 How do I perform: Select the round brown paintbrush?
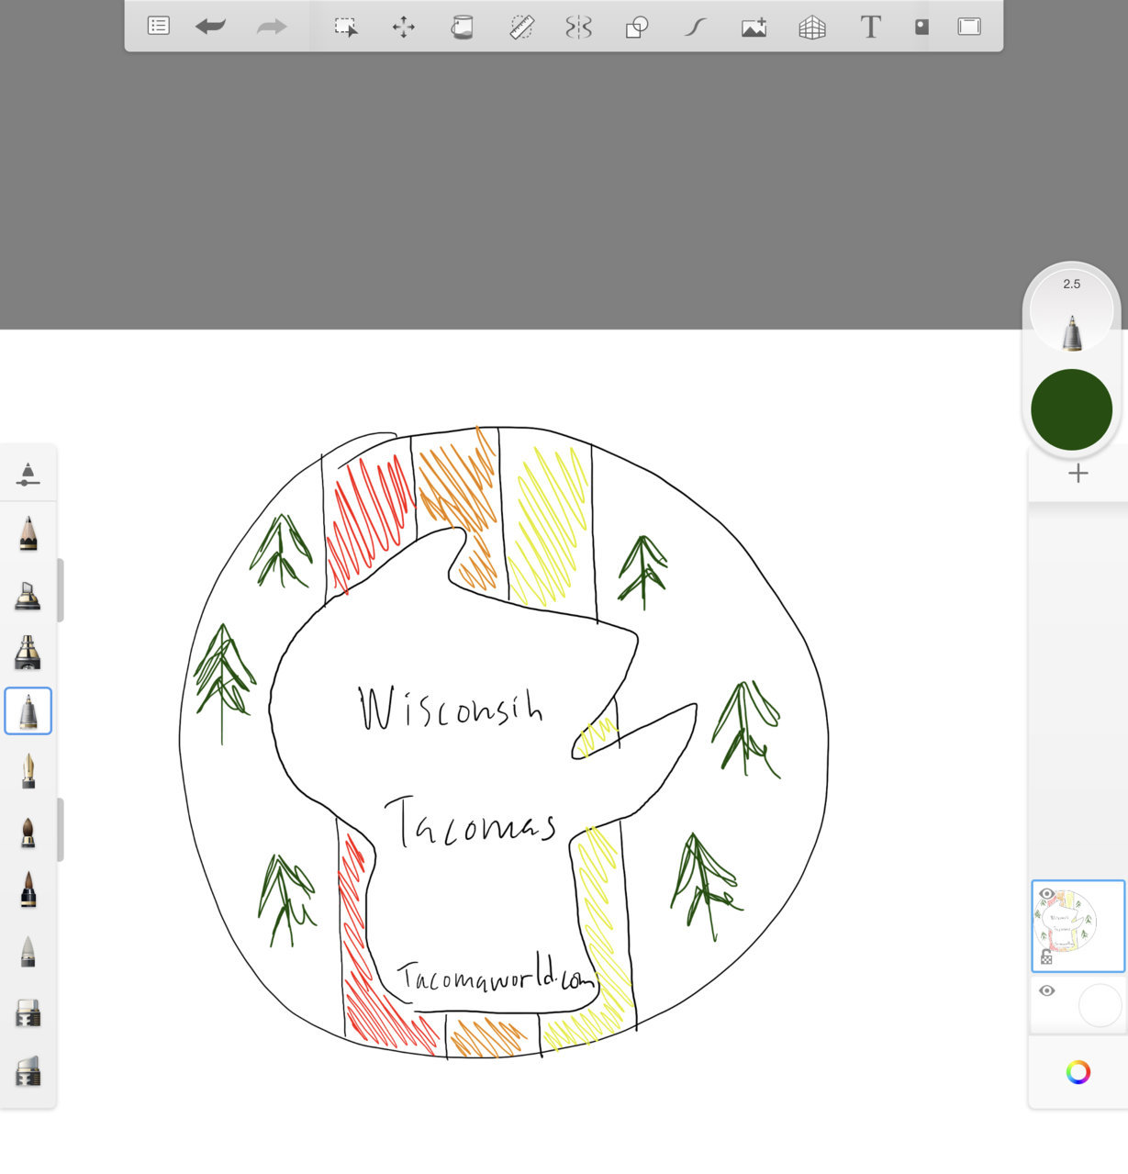pos(28,832)
